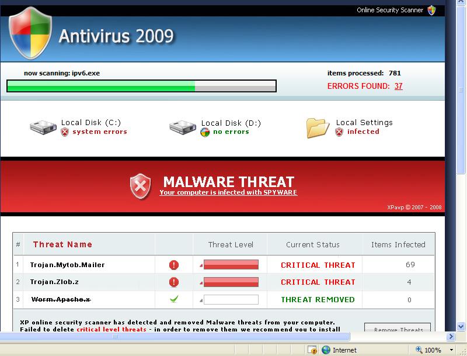Click the alert icon beside Trojan.Zlob.z
Viewport: 467px width, 356px height.
(173, 282)
